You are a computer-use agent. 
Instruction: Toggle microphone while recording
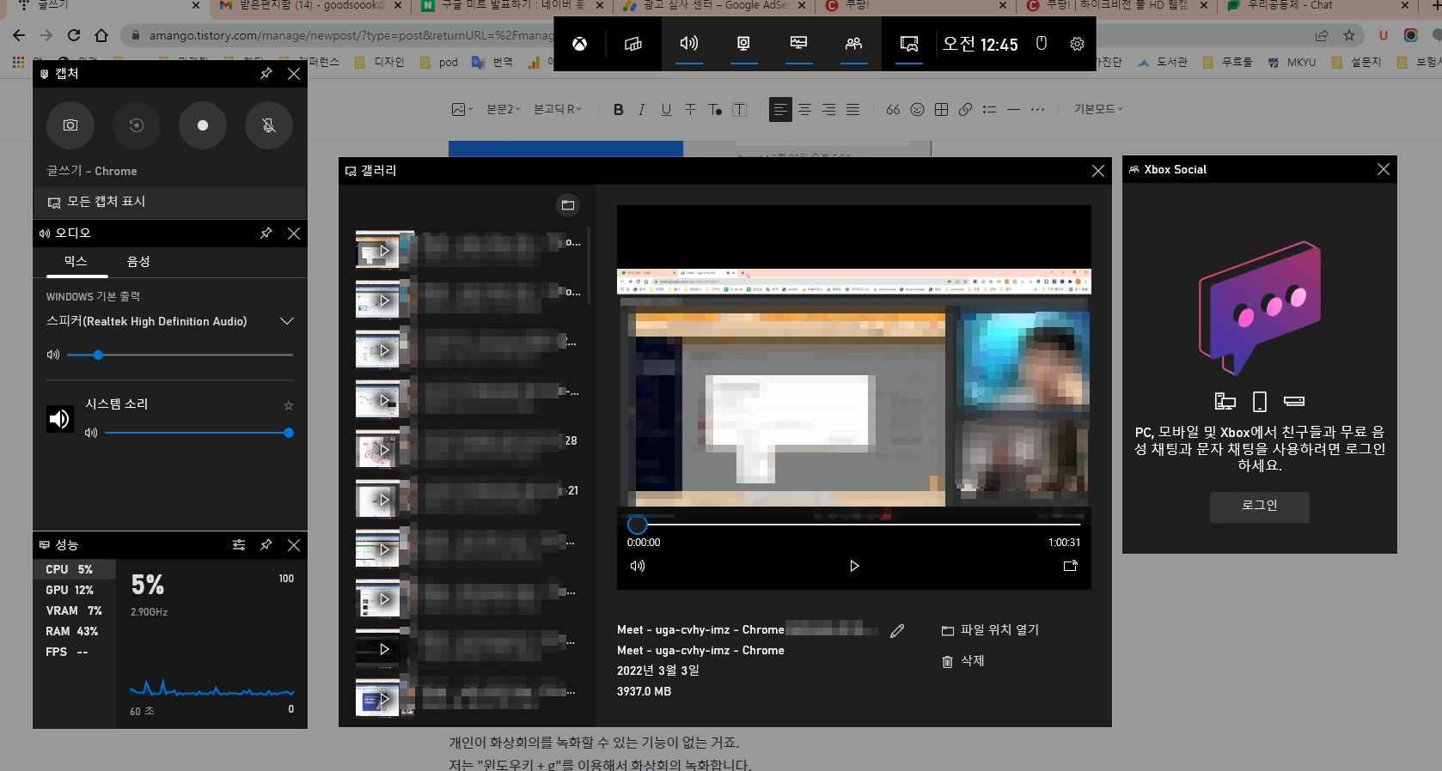pyautogui.click(x=269, y=125)
